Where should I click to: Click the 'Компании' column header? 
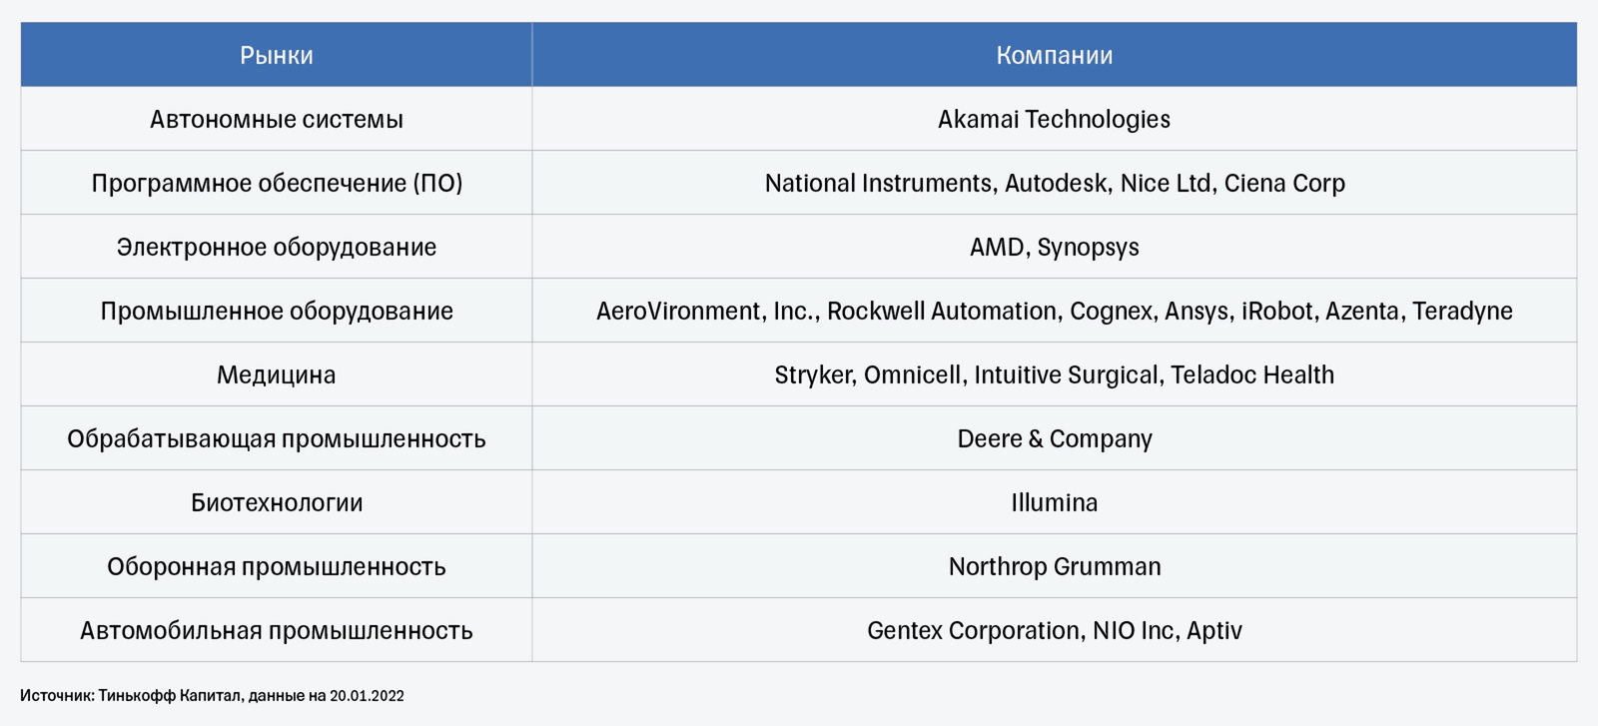coord(1055,55)
